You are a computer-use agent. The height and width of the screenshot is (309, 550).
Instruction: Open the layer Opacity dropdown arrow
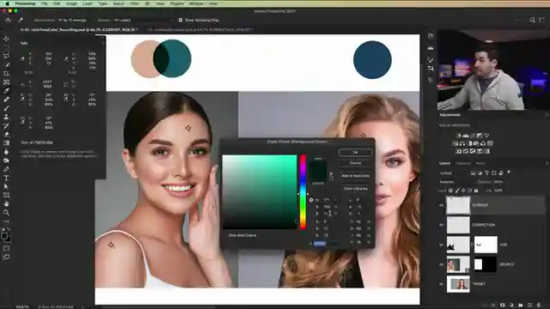(x=506, y=182)
